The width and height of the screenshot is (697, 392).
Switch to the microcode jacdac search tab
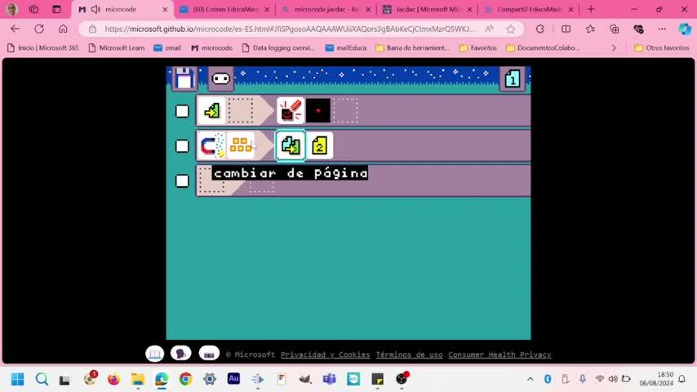click(x=326, y=9)
